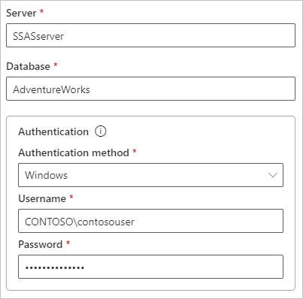Click the Authentication info icon
The height and width of the screenshot is (299, 303).
click(101, 131)
